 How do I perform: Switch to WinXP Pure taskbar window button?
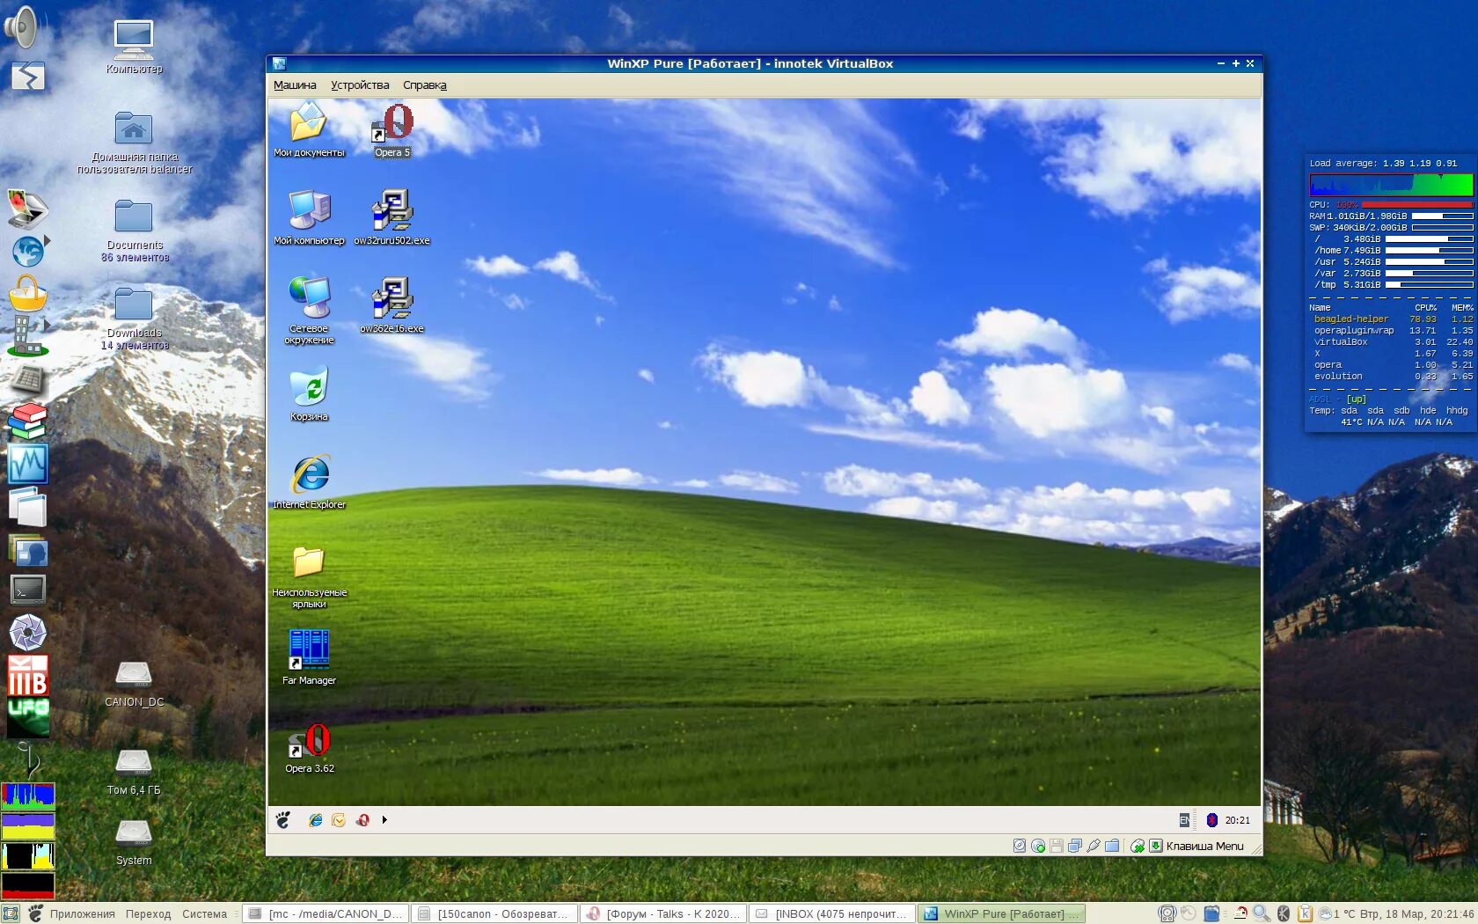(x=1001, y=914)
